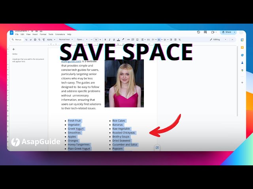Open the numbered list options
Screen dimensions: 253x189
[166, 39]
